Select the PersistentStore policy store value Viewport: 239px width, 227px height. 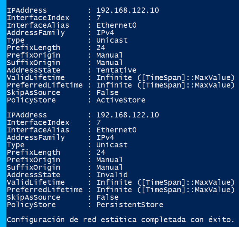130,205
